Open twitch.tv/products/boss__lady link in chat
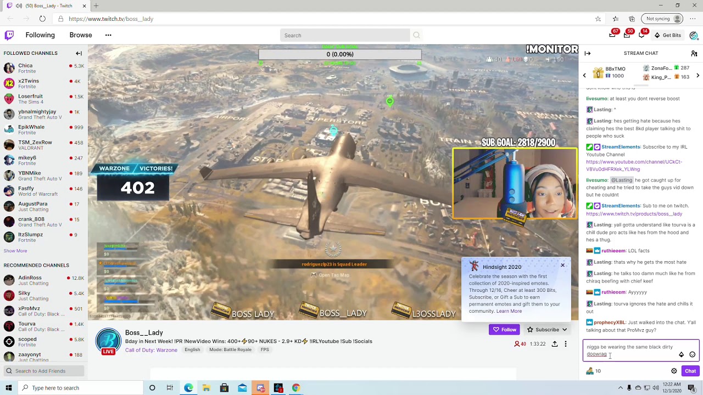This screenshot has height=395, width=703. (x=634, y=214)
